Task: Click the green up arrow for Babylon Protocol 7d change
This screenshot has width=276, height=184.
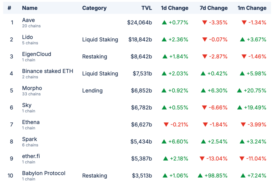Action: 200,176
